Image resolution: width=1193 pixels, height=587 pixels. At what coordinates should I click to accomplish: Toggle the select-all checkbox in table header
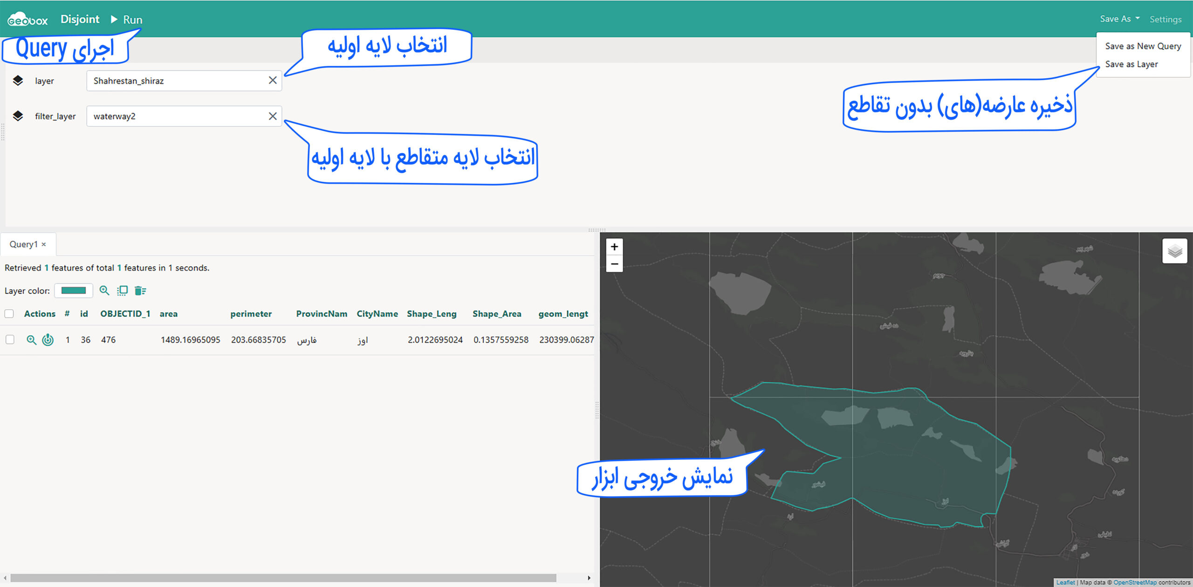pyautogui.click(x=9, y=314)
